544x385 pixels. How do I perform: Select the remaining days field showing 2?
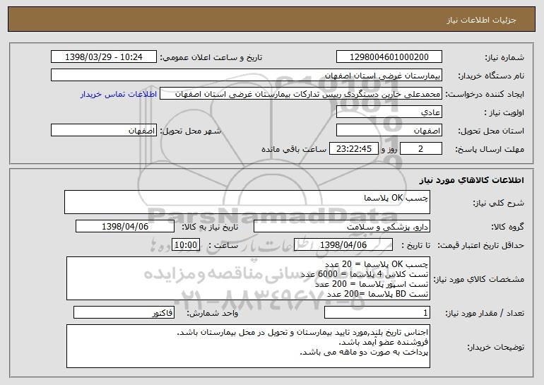coord(421,149)
